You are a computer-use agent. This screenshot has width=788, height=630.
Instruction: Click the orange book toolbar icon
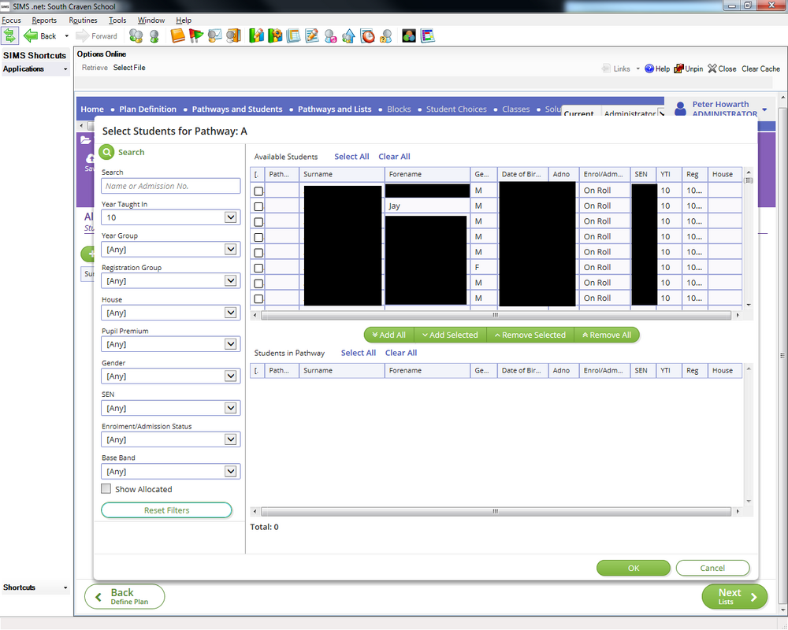tap(177, 36)
